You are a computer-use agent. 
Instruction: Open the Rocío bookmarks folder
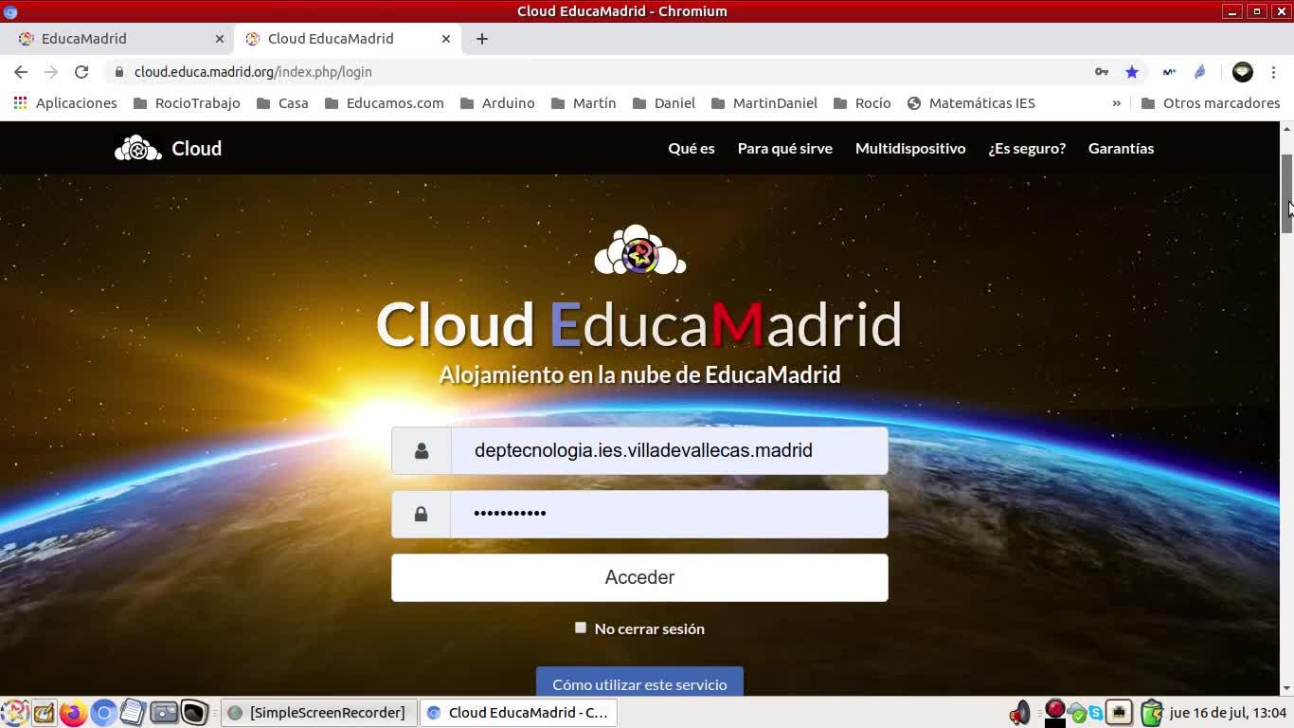(x=862, y=103)
